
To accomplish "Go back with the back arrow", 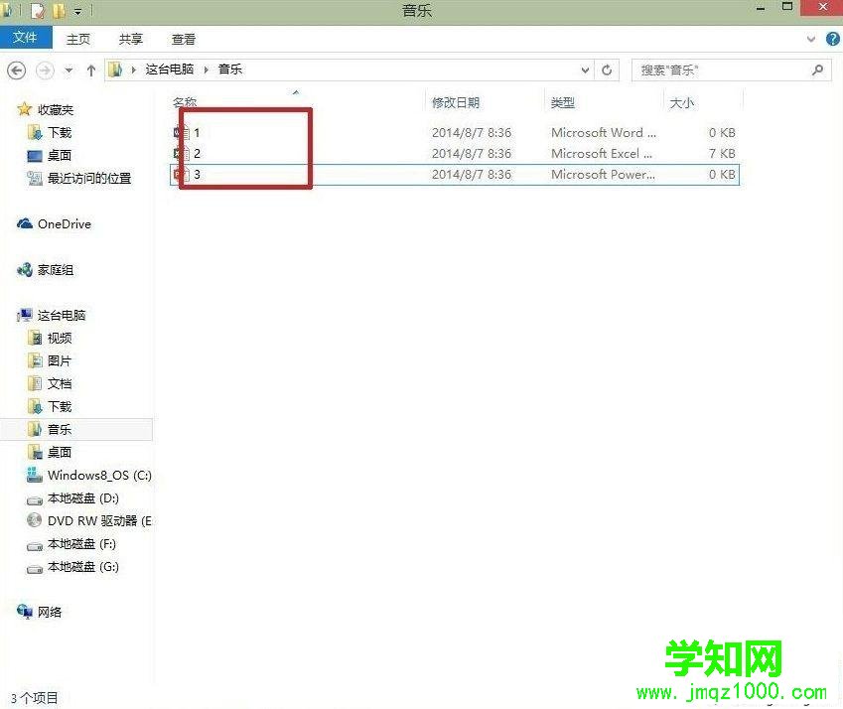I will pyautogui.click(x=17, y=70).
